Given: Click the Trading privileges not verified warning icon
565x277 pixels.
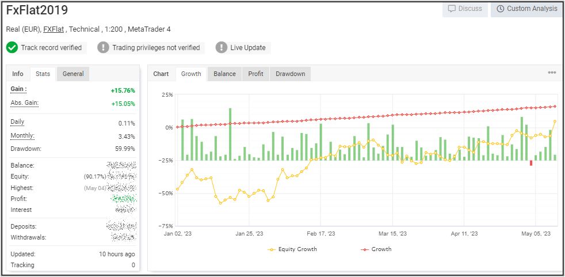Looking at the screenshot, I should tap(103, 48).
